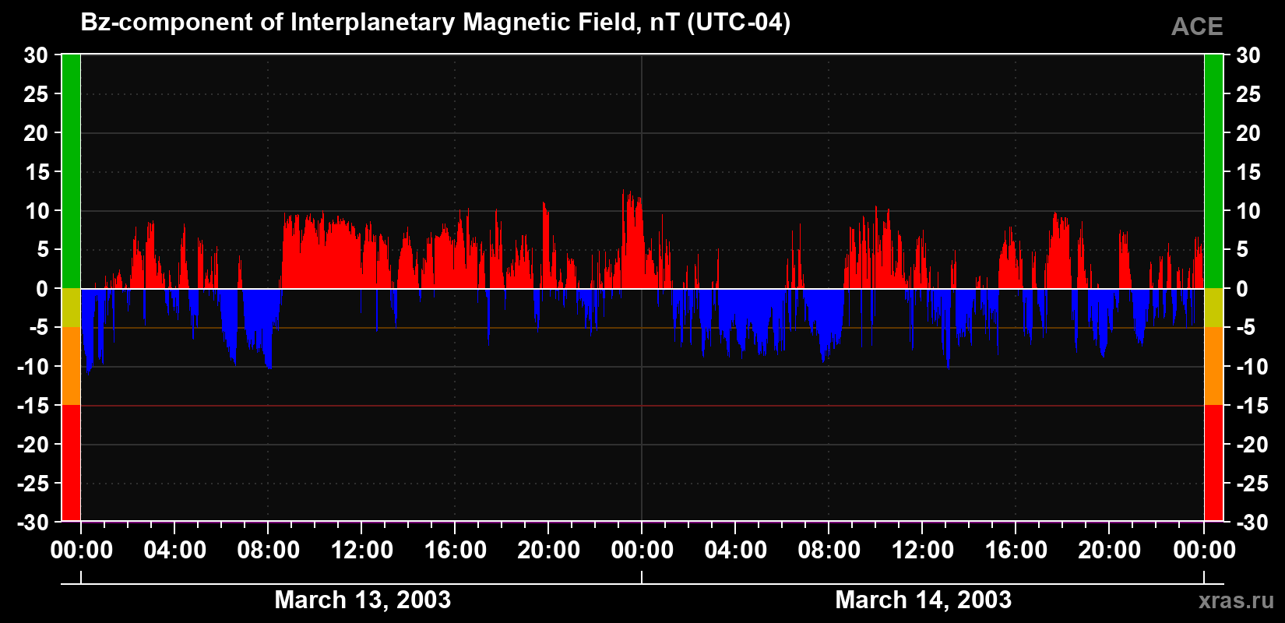Click the yellow band on right scale
The height and width of the screenshot is (623, 1285).
click(x=1213, y=308)
